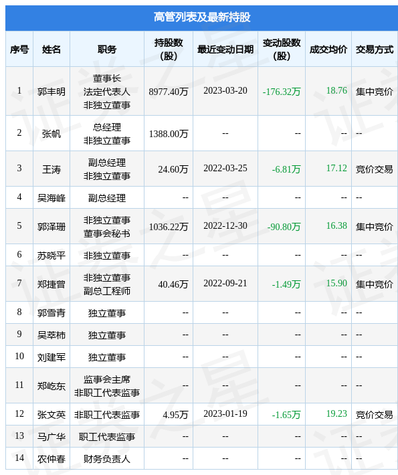Image resolution: width=398 pixels, height=475 pixels.
Task: Click the name 郭丰明
Action: coord(52,91)
